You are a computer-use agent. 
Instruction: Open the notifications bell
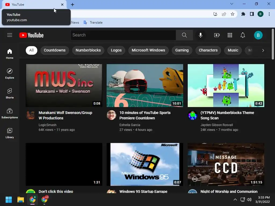pos(243,35)
